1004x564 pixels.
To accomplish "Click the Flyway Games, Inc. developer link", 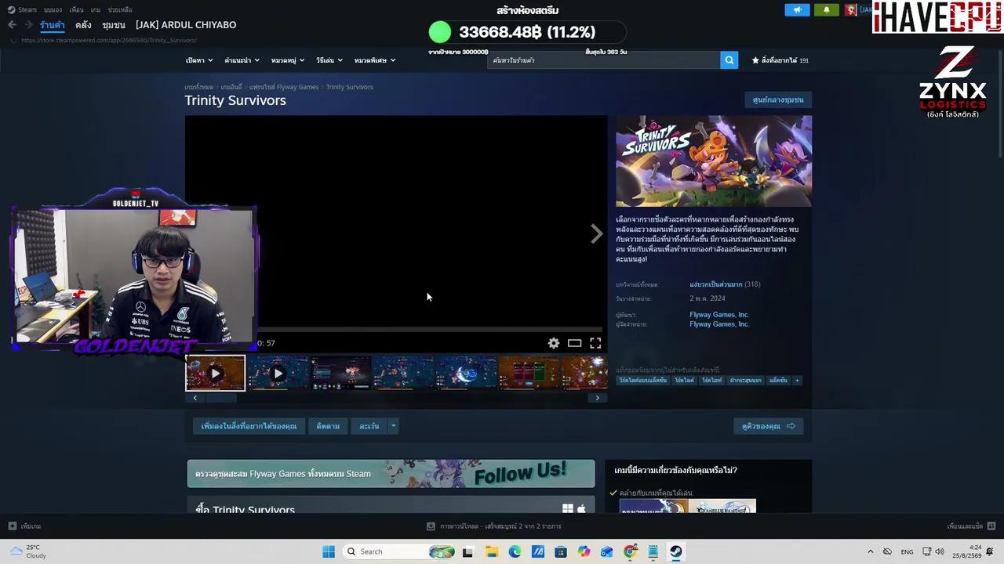I will (x=719, y=315).
